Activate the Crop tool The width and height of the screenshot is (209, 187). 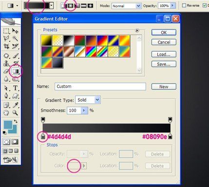(6, 46)
